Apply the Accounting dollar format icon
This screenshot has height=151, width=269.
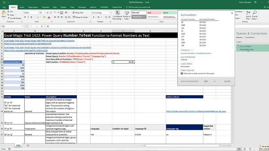93,17
